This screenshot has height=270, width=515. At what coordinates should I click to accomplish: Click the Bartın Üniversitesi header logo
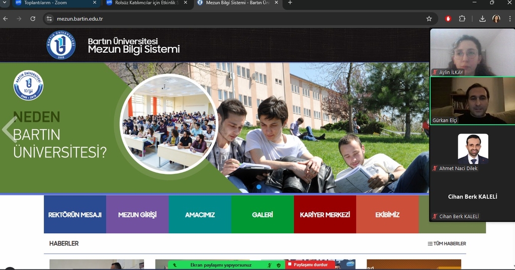[61, 45]
